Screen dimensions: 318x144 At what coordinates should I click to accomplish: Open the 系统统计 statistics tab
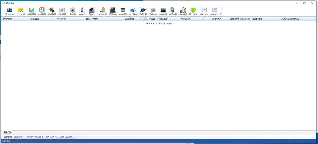70,137
